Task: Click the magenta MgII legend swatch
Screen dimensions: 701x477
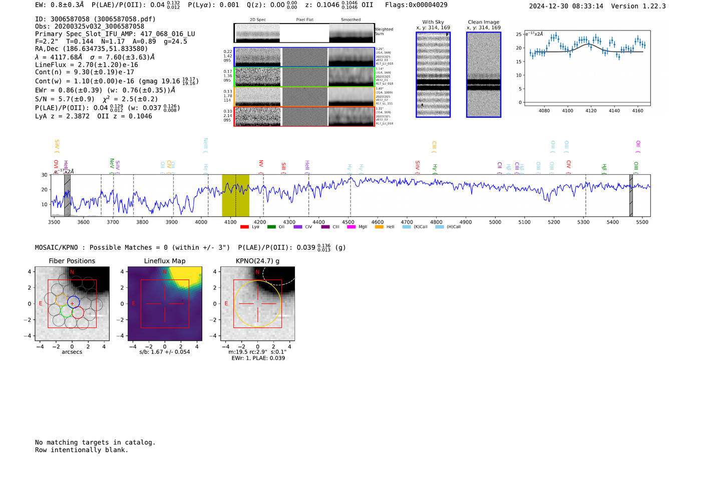Action: click(x=351, y=227)
